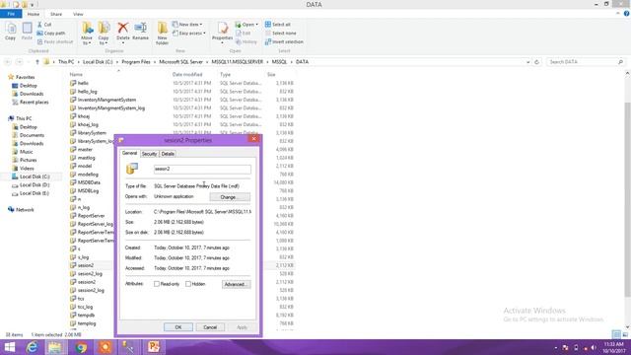This screenshot has height=355, width=631.
Task: Switch to the Share ribbon tab
Action: (x=56, y=14)
